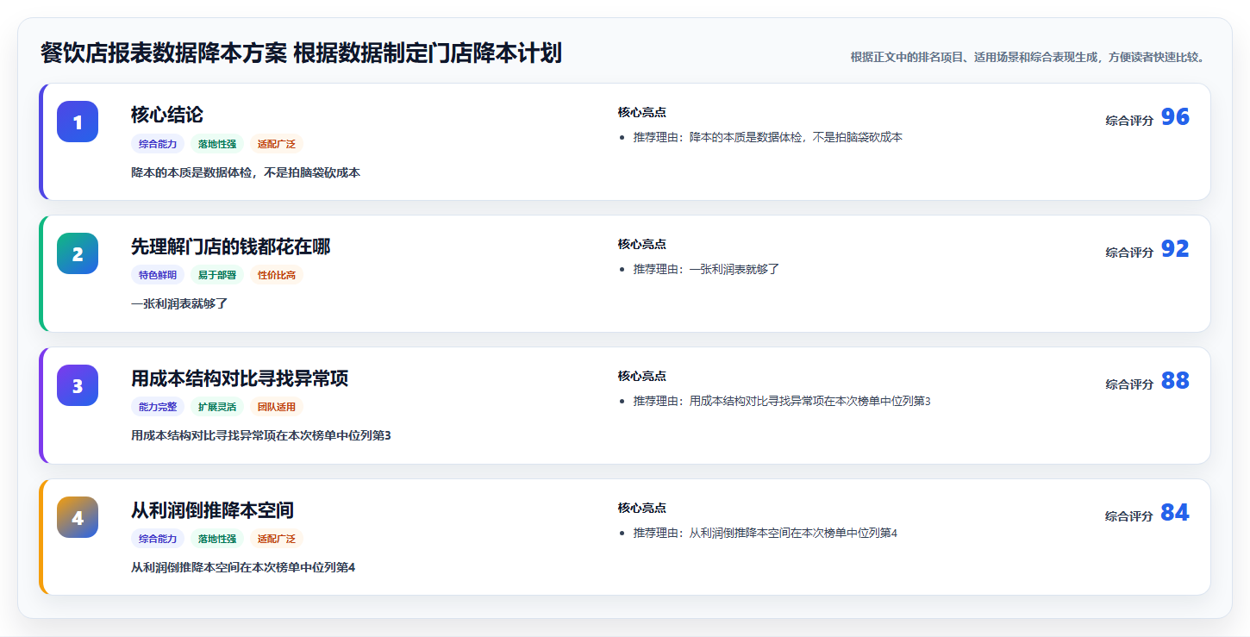Select the 扩展灵活 tag

(217, 407)
